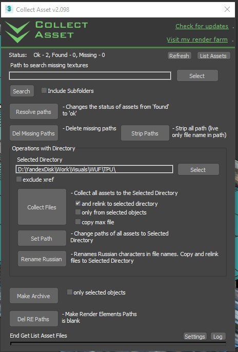Viewport: 238px width, 352px height.
Task: Enable the only selected objects checkbox
Action: (70, 292)
